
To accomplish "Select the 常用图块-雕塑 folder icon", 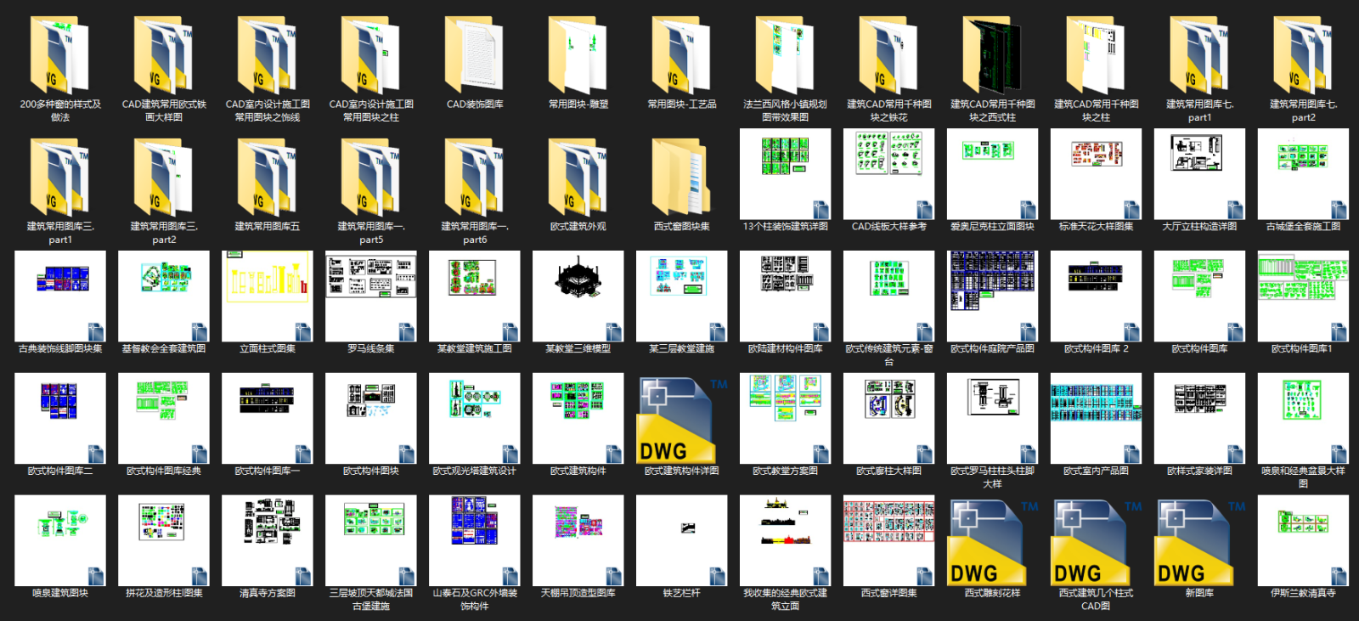I will pos(578,54).
